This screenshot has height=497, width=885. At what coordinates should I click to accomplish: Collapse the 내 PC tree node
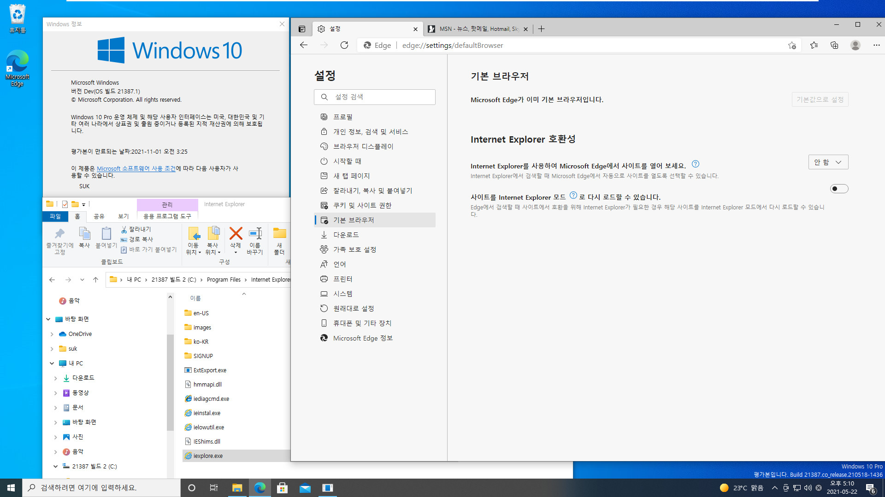pyautogui.click(x=52, y=363)
